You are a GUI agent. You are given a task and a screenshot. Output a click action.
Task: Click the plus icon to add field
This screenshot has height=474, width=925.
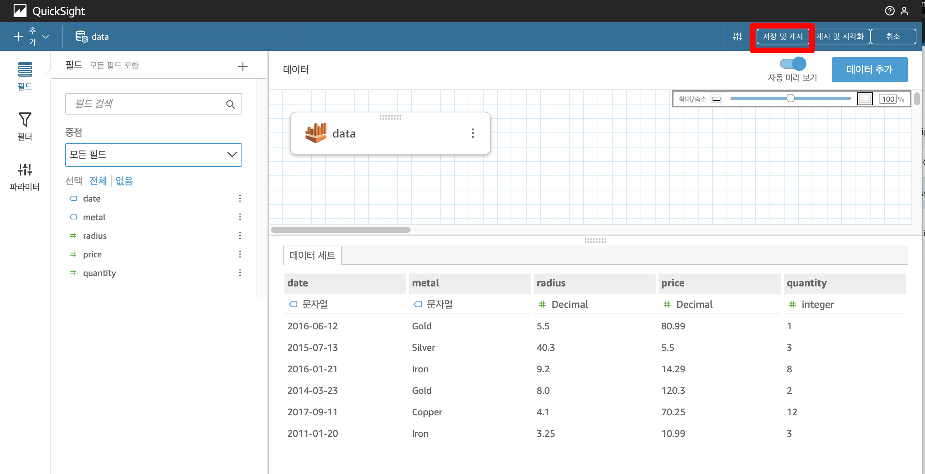pyautogui.click(x=243, y=66)
